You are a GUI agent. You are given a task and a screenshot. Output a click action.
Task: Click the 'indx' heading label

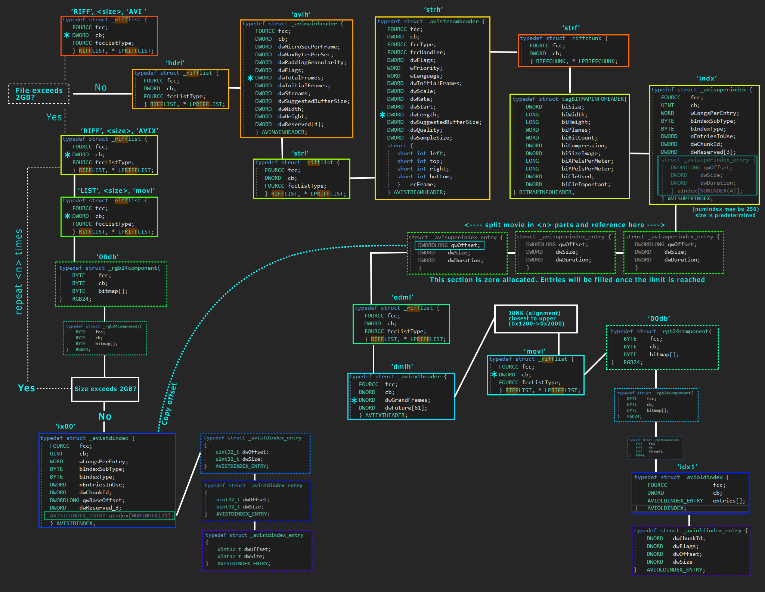coord(707,78)
